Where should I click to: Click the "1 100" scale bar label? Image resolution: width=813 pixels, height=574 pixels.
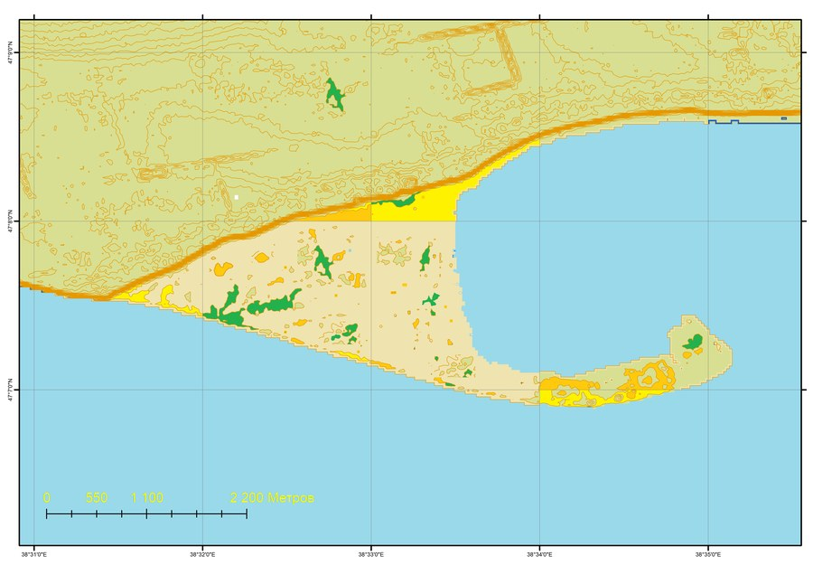[x=146, y=498]
